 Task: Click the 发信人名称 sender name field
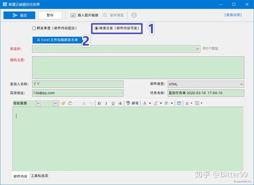point(78,84)
